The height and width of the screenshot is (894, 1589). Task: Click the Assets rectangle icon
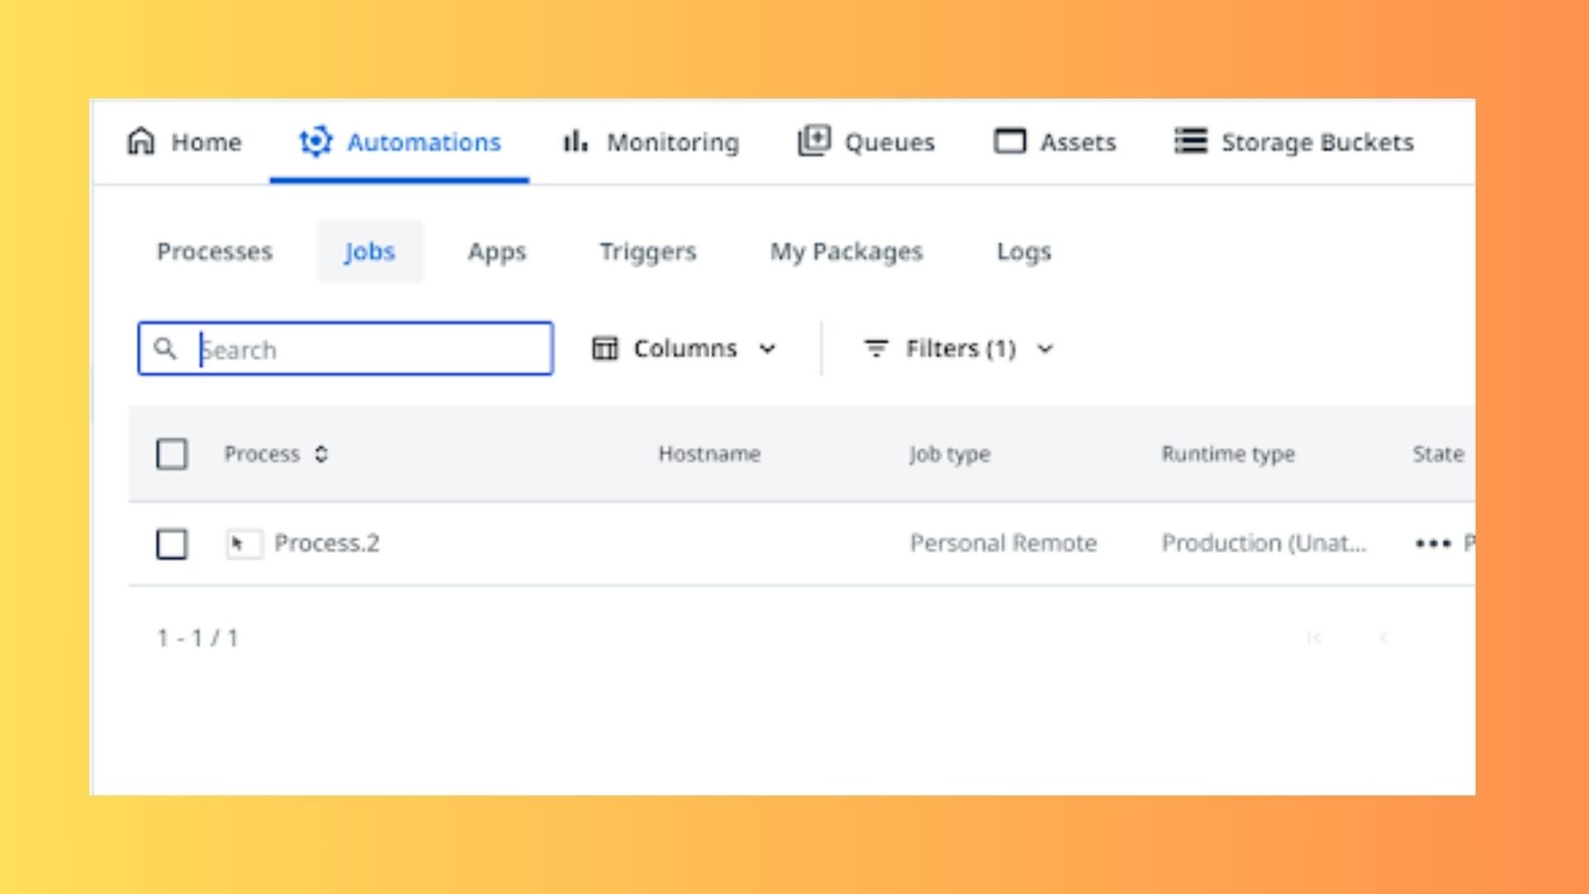click(1010, 142)
